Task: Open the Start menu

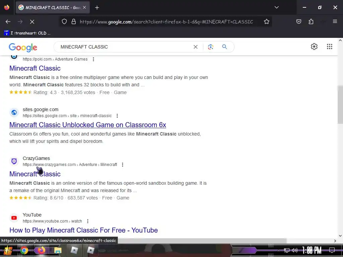Action: (x=8, y=250)
